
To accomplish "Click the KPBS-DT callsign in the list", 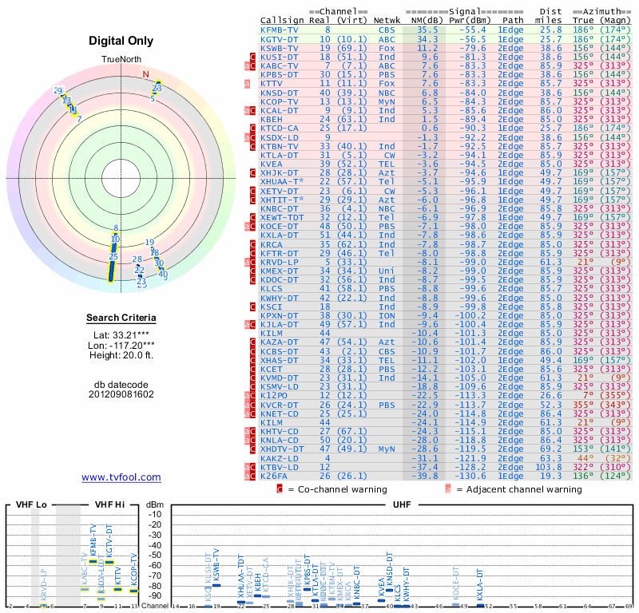I will click(x=280, y=74).
